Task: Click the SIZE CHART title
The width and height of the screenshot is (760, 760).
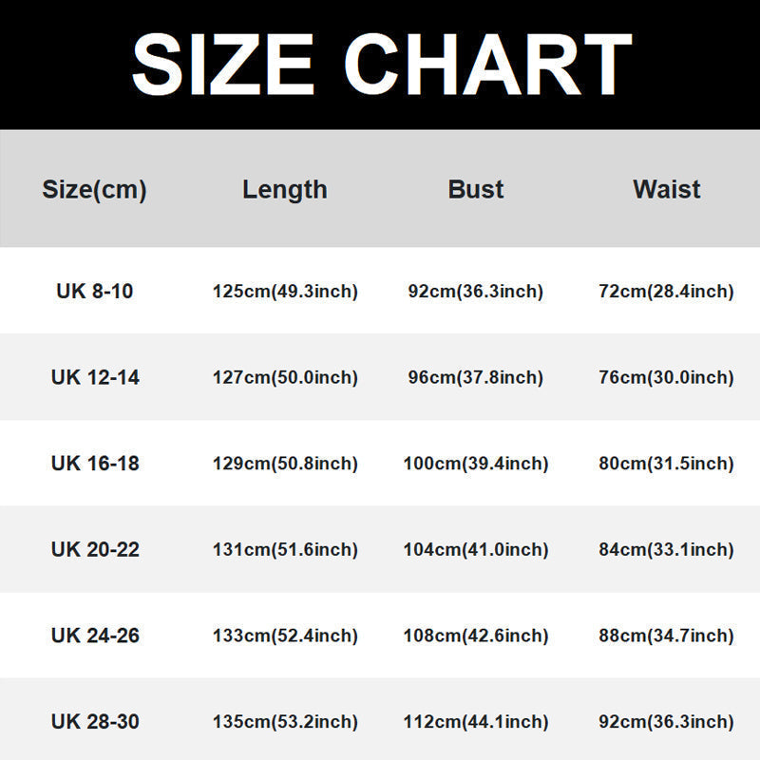Action: tap(380, 65)
